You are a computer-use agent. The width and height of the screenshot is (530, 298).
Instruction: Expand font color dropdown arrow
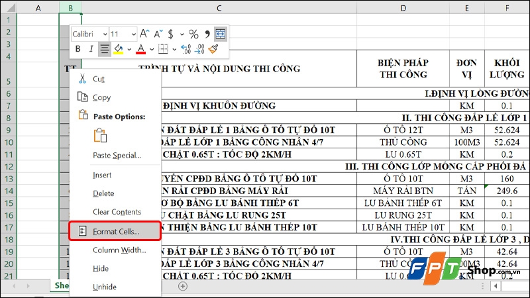152,49
